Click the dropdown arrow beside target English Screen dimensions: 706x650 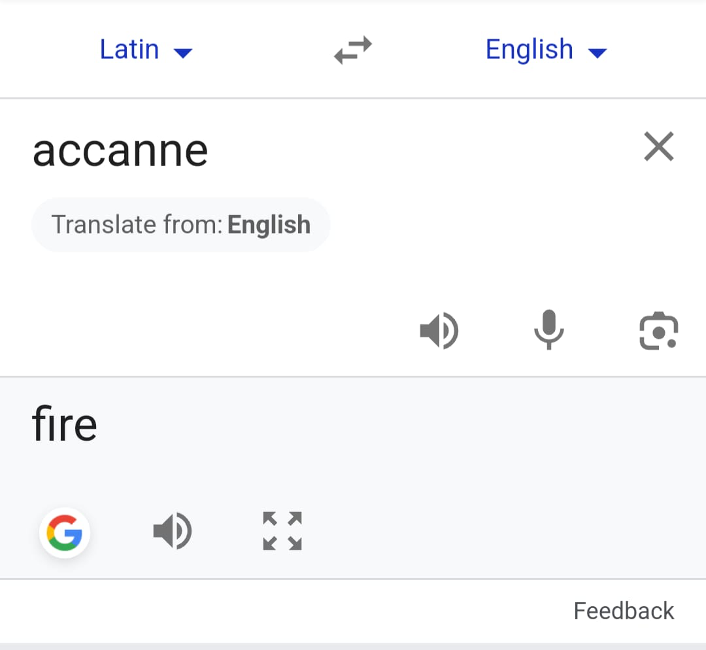click(x=597, y=53)
